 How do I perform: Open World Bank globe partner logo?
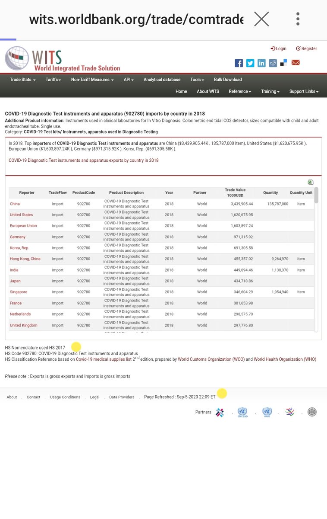pos(312,412)
